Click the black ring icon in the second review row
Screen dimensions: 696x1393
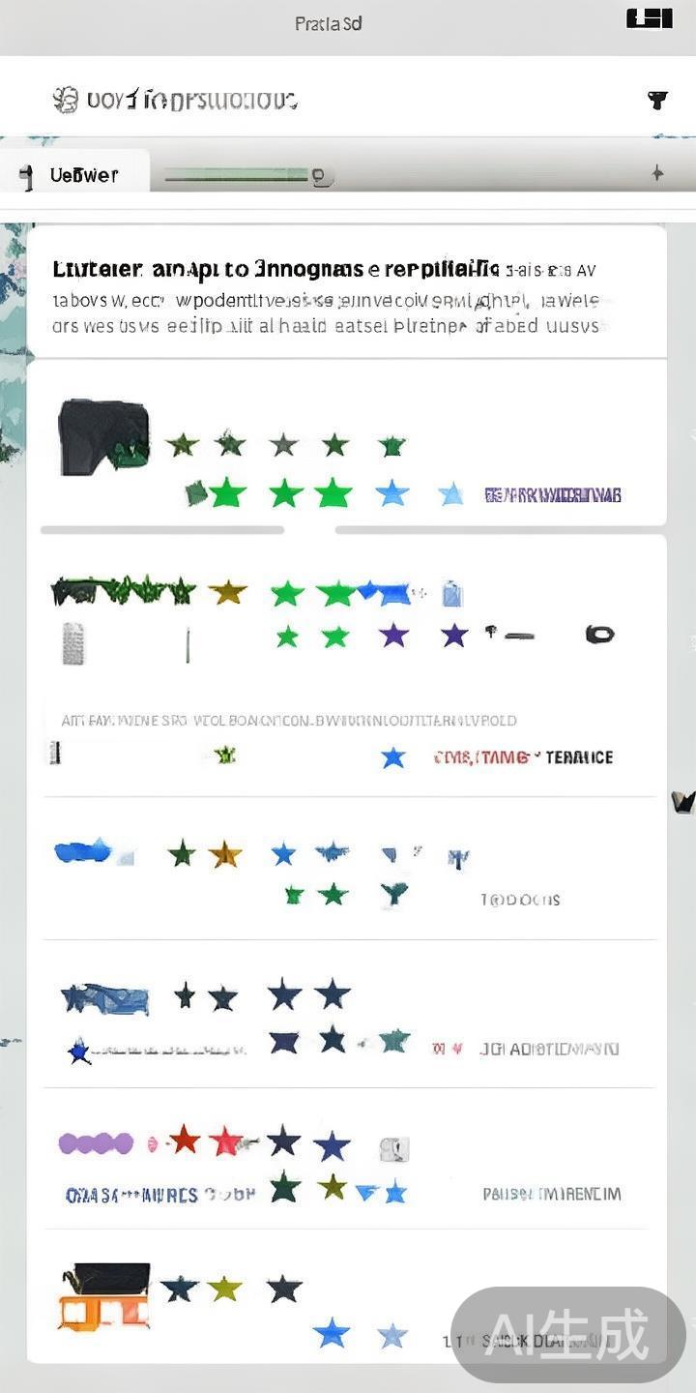tap(599, 635)
